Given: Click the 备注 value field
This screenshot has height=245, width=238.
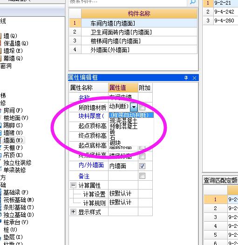Looking at the screenshot, I should [123, 176].
